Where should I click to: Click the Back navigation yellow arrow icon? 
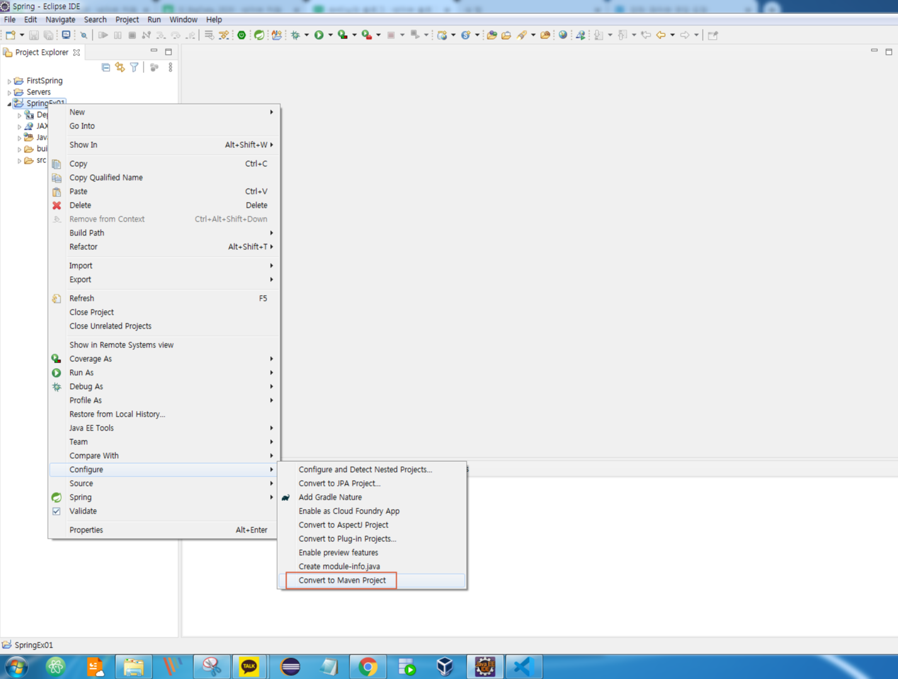click(x=661, y=35)
